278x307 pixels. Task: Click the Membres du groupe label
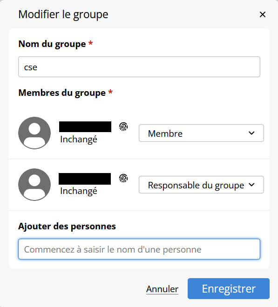(x=62, y=93)
